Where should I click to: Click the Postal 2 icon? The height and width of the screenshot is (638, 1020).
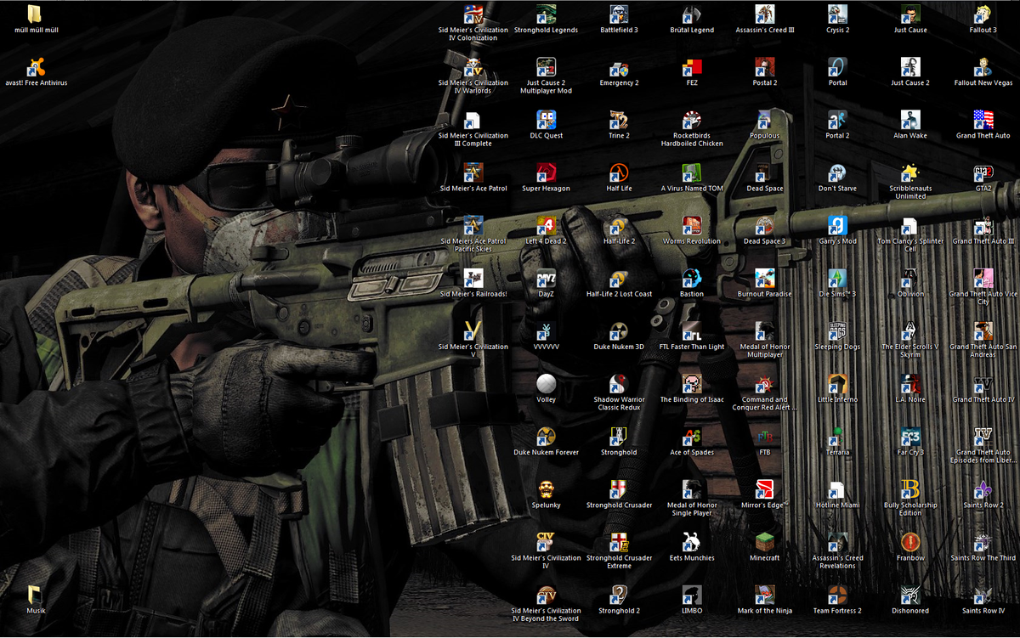coord(765,67)
